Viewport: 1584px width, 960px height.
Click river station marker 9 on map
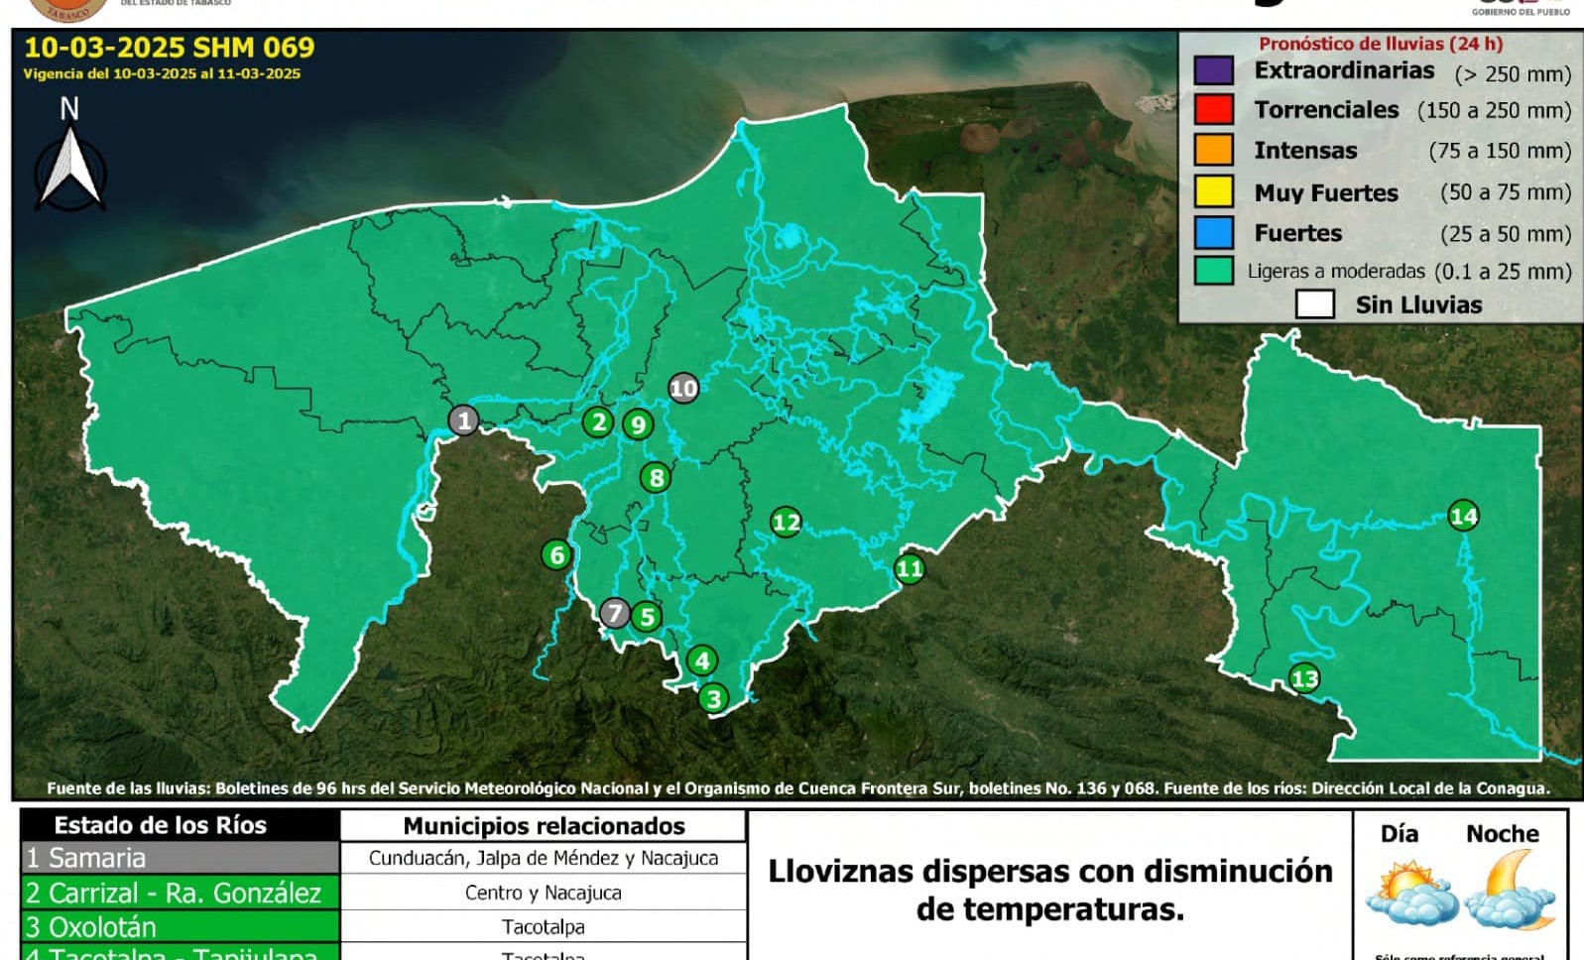tap(638, 425)
